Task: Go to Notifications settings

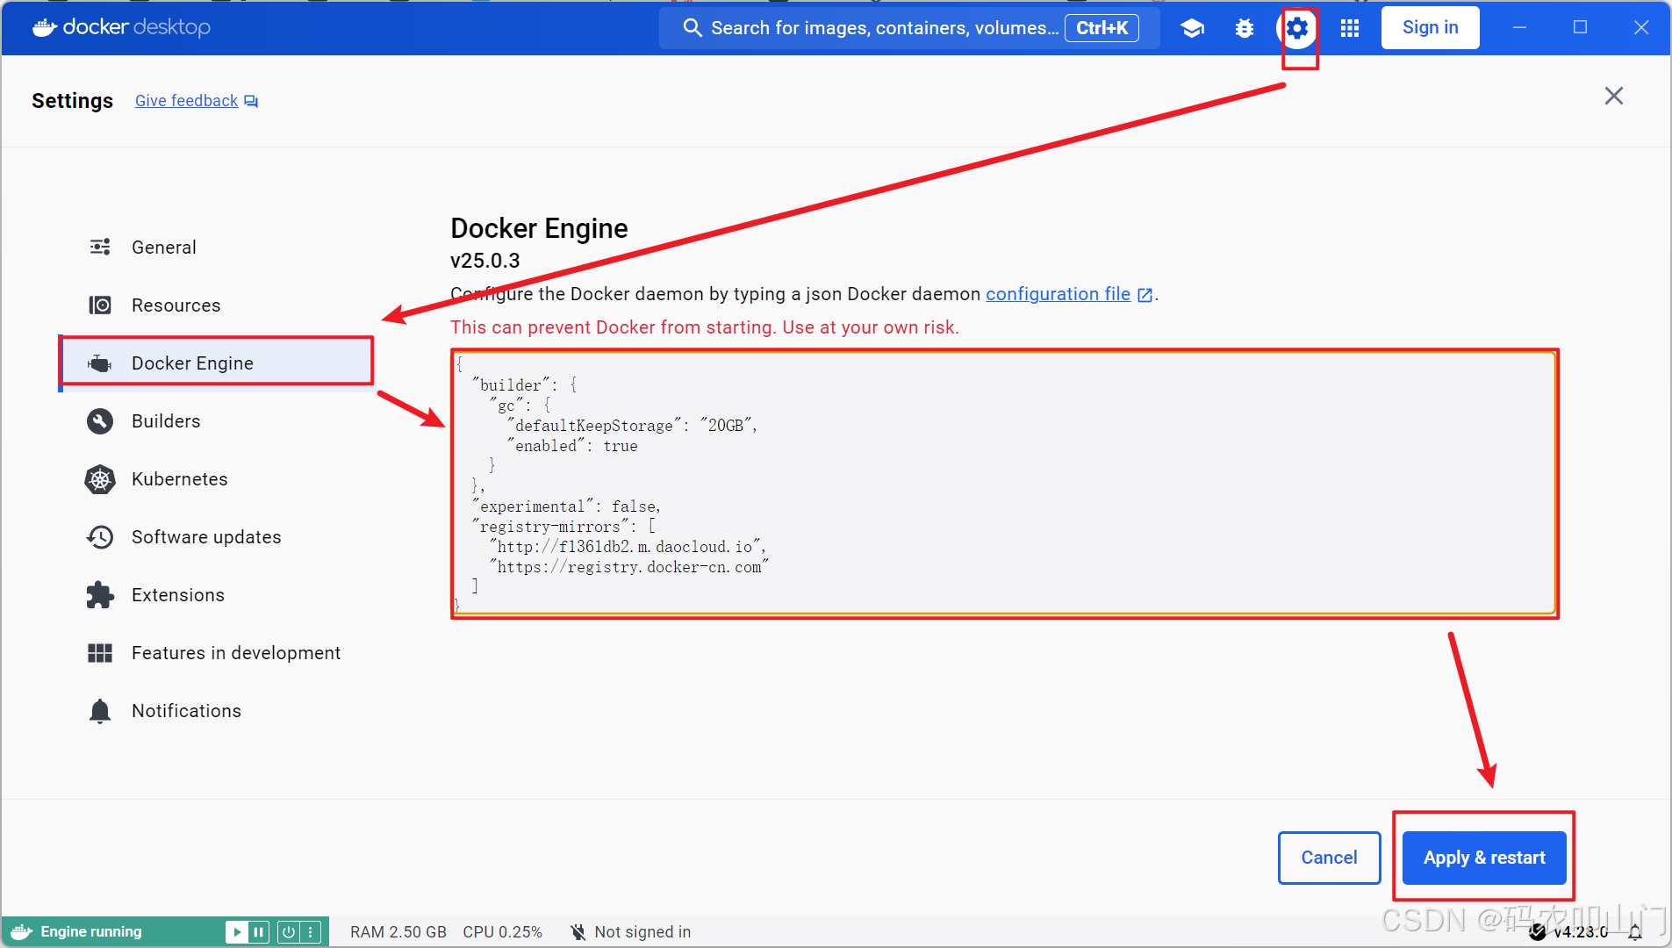Action: [x=217, y=711]
